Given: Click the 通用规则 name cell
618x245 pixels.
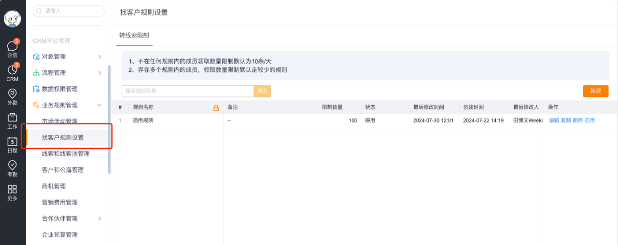Looking at the screenshot, I should 143,121.
